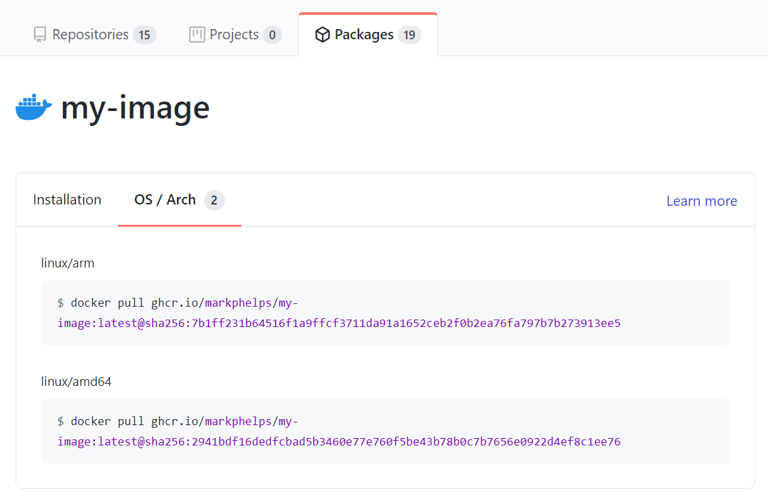Viewport: 768px width, 503px height.
Task: Click markphelps link in linux/arm command
Action: pyautogui.click(x=238, y=303)
